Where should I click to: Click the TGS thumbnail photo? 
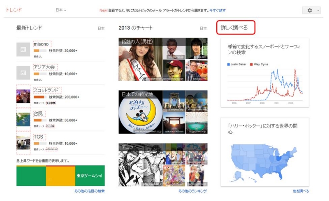pyautogui.click(x=23, y=143)
